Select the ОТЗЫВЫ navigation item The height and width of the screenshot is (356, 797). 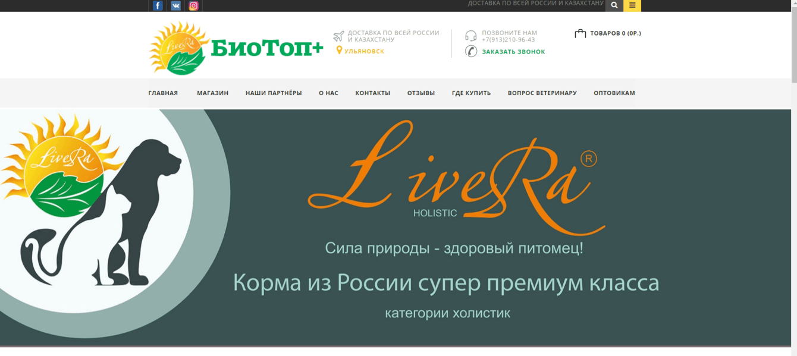coord(421,93)
